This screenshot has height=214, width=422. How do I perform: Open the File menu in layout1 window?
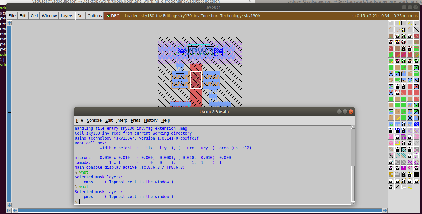[12, 16]
